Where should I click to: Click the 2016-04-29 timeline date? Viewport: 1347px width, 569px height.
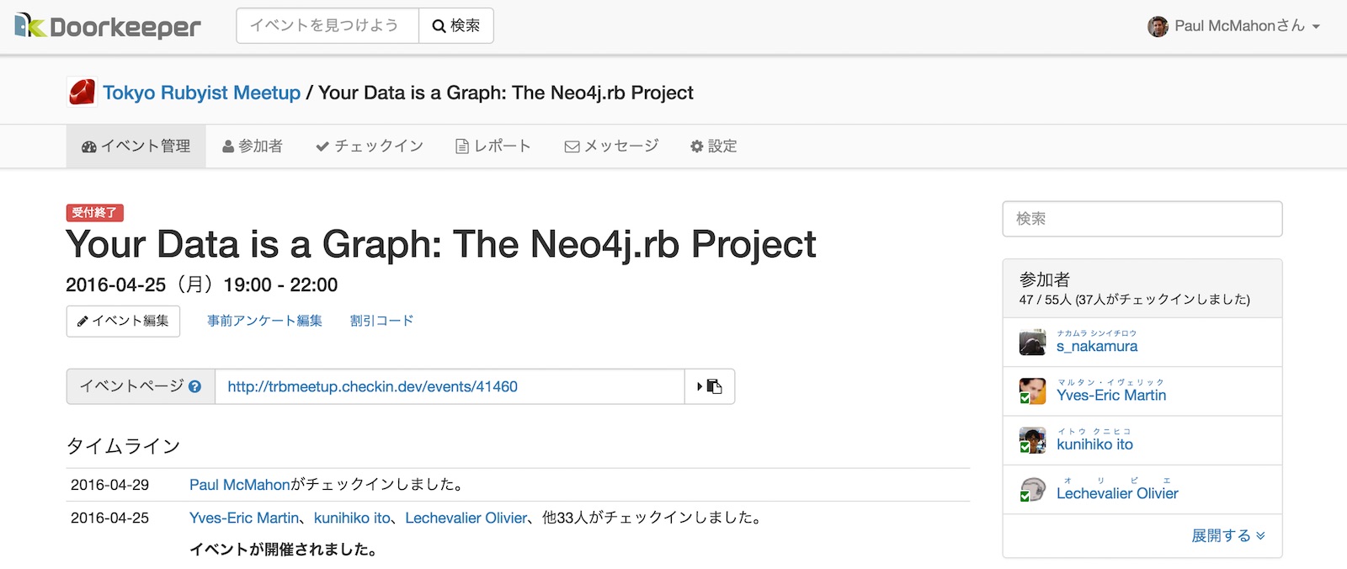point(109,485)
